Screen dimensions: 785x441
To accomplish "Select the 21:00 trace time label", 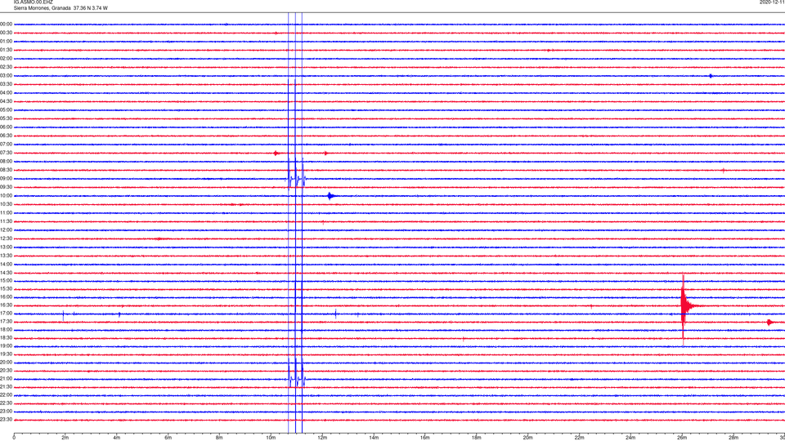I will point(6,379).
